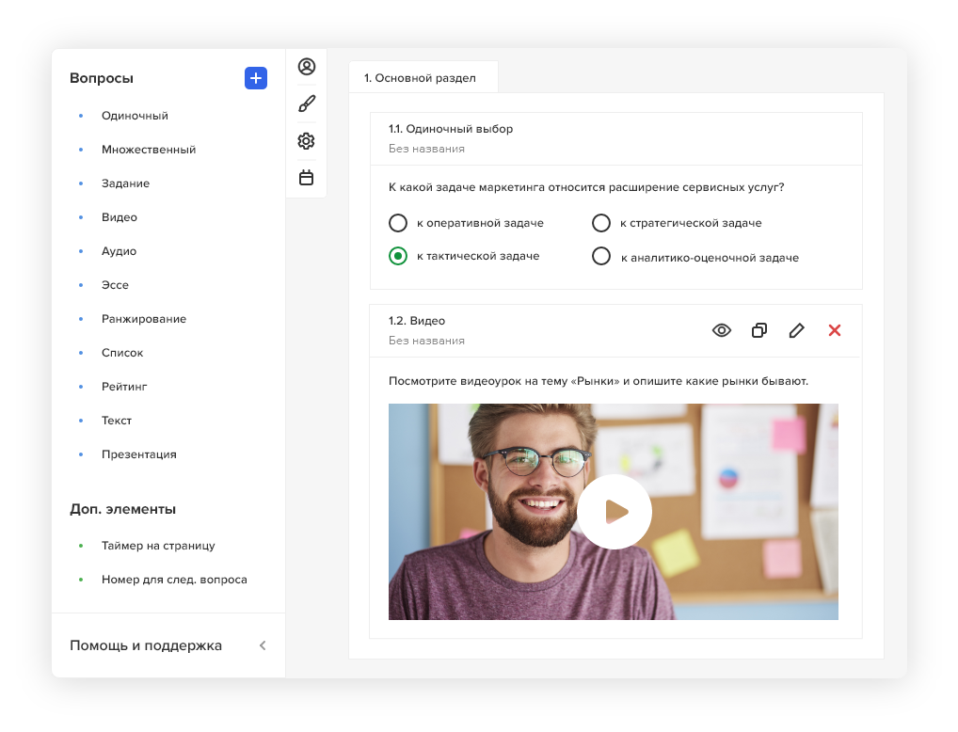Add a Множественный question type
Image resolution: width=958 pixels, height=732 pixels.
(x=149, y=150)
